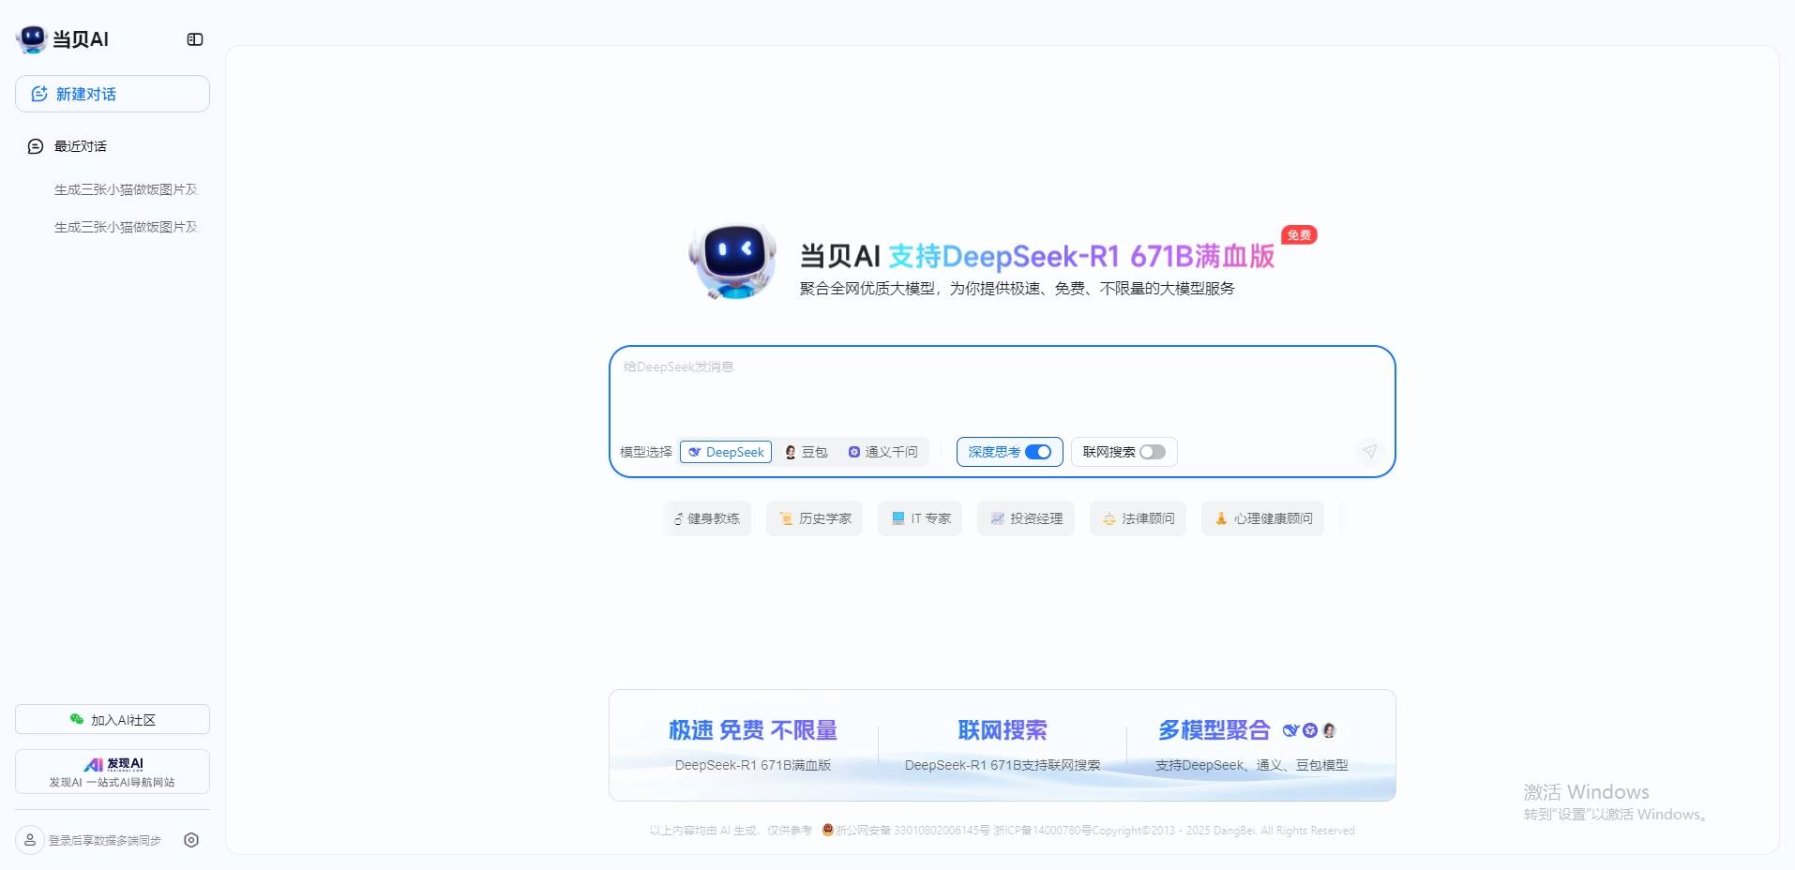Choose the 健身教练 prompt preset
Viewport: 1795px width, 870px height.
click(x=707, y=518)
